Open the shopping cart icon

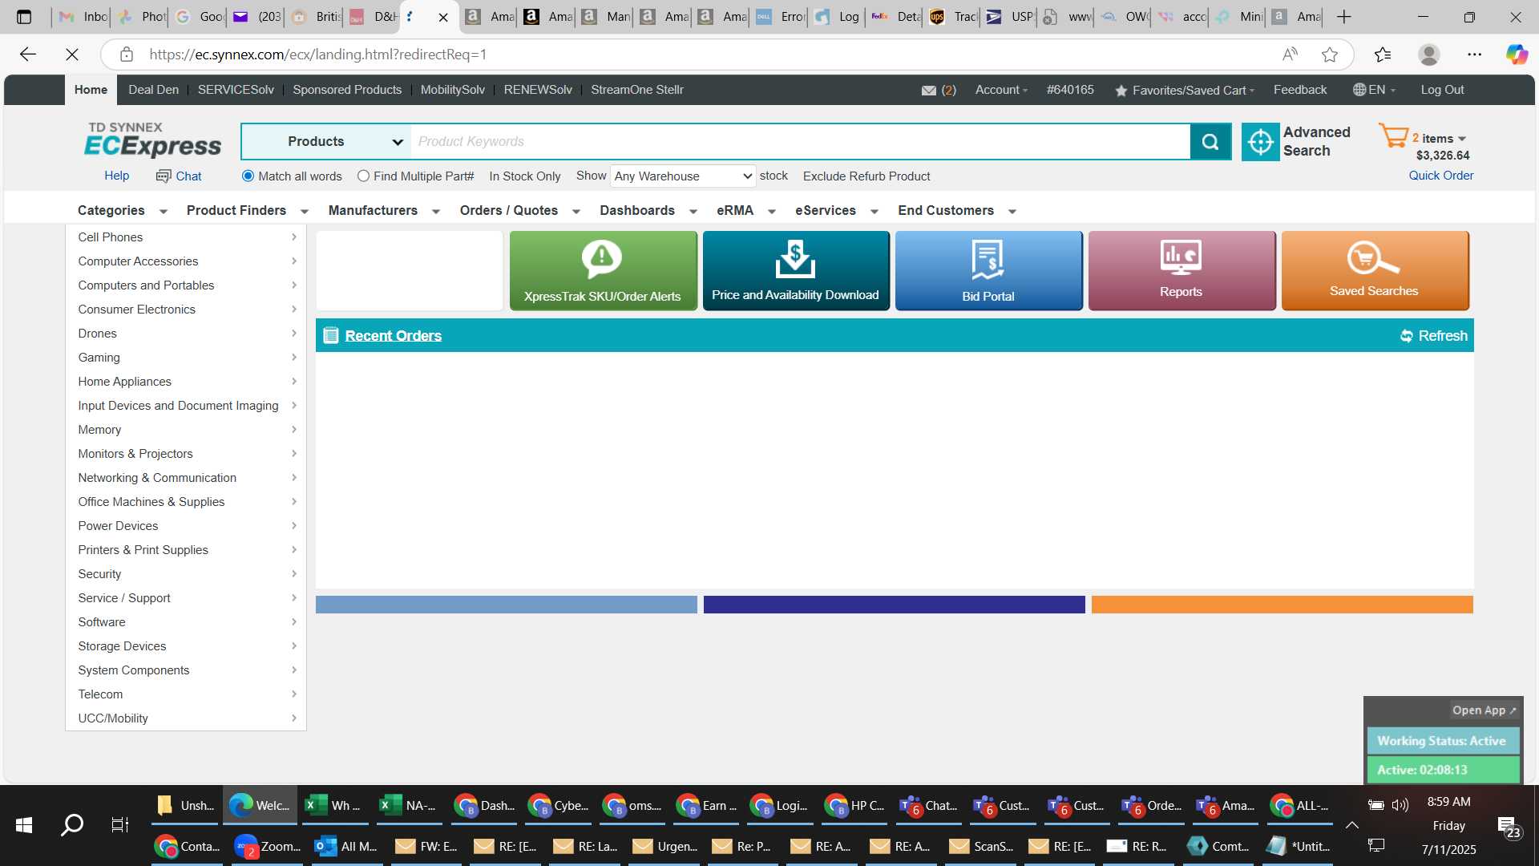(x=1393, y=136)
